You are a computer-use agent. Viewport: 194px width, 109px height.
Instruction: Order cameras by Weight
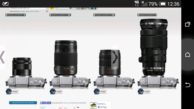tap(37, 11)
